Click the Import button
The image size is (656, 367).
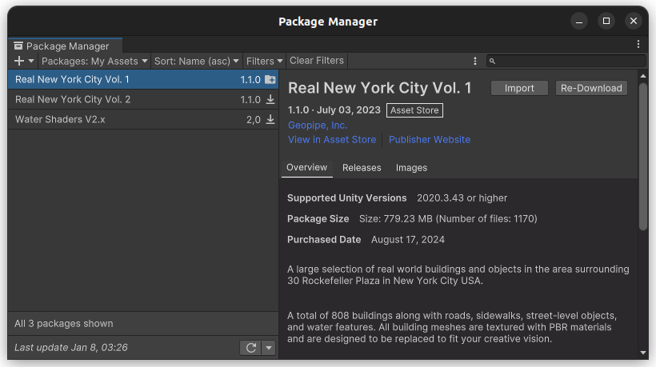(x=519, y=88)
